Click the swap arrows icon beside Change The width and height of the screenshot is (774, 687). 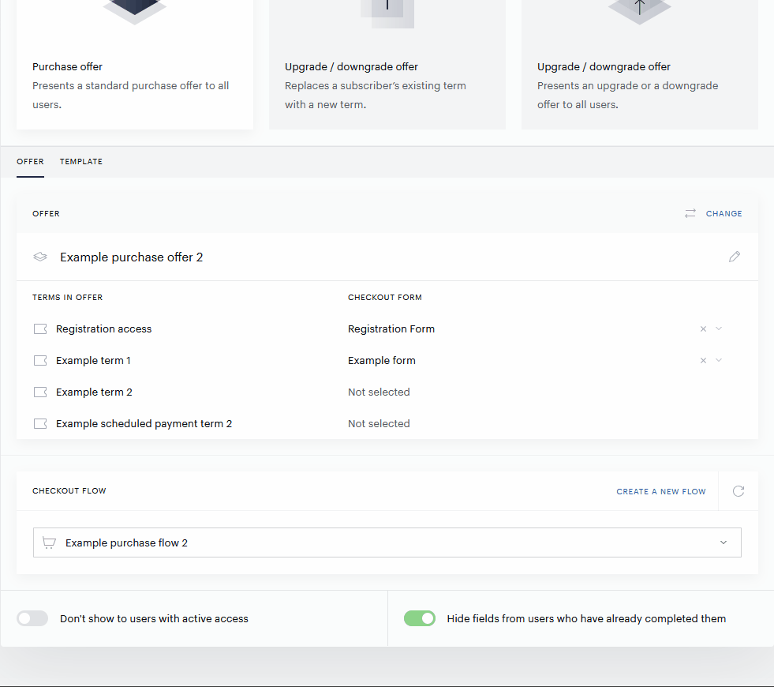pyautogui.click(x=690, y=213)
